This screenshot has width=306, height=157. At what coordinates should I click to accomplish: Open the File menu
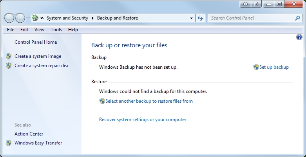coord(11,30)
